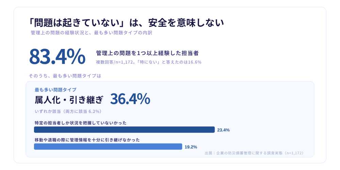Screen dimensions: 340x170
Task: Click the main headline「問題は起きていない」は、安全を意味しない
Action: point(126,23)
